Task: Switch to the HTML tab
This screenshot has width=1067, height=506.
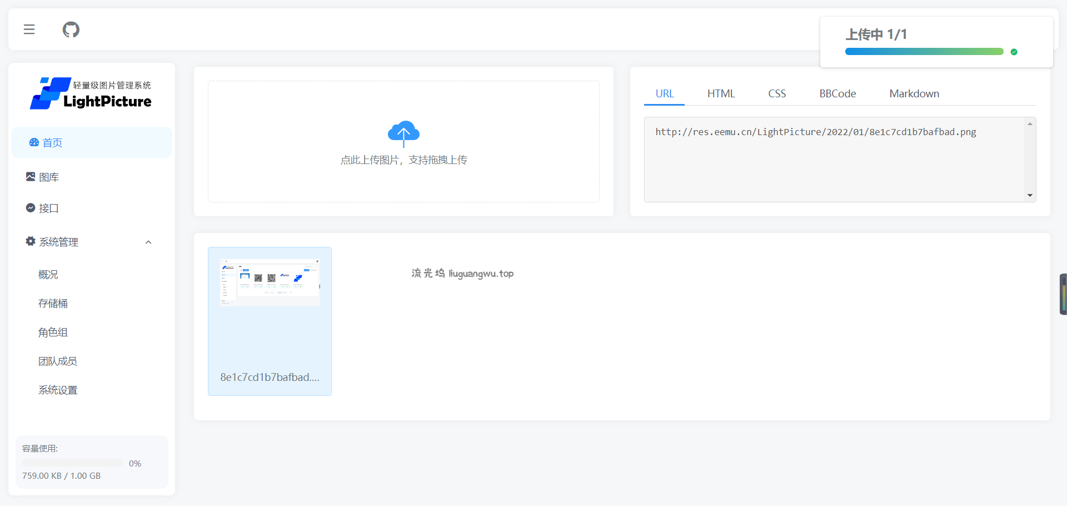Action: 721,93
